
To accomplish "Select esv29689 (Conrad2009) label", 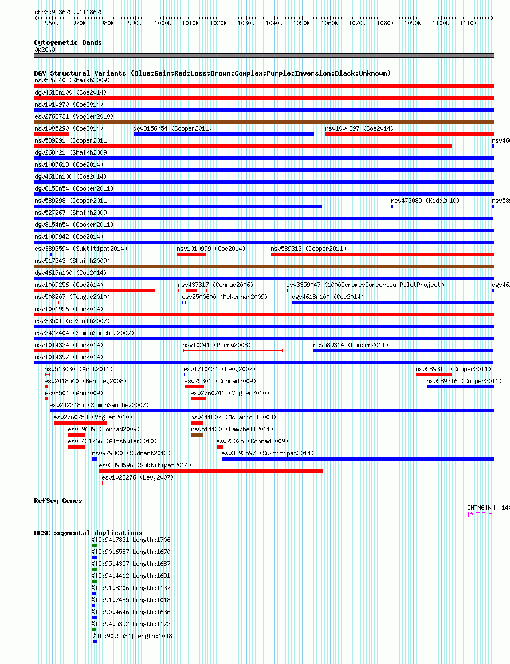I will coord(104,430).
